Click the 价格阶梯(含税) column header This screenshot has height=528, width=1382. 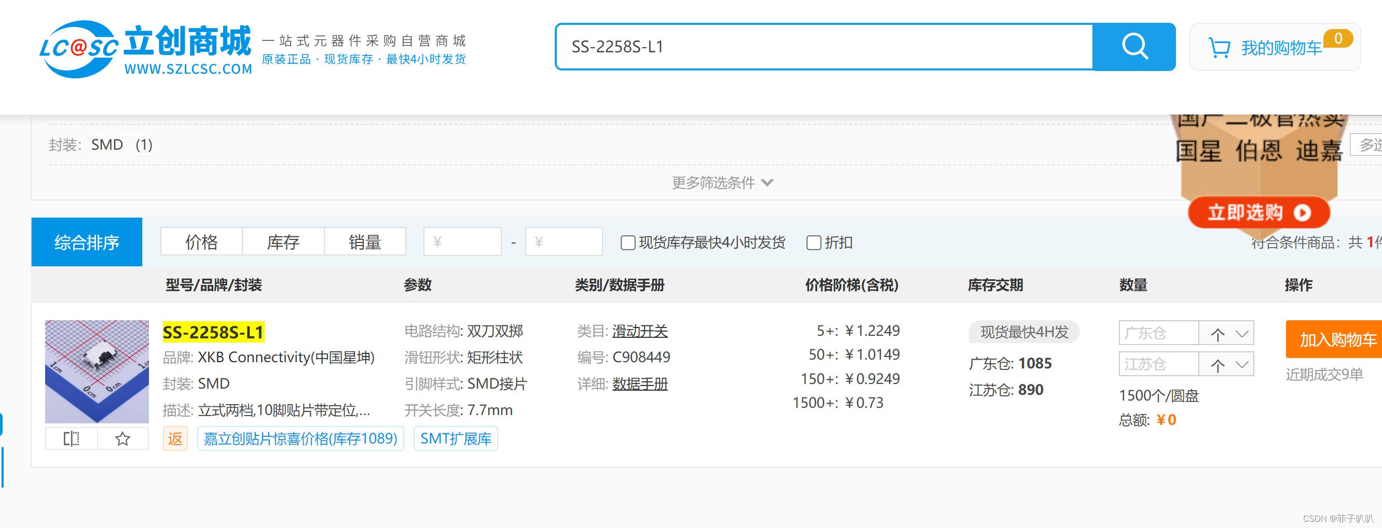coord(852,285)
